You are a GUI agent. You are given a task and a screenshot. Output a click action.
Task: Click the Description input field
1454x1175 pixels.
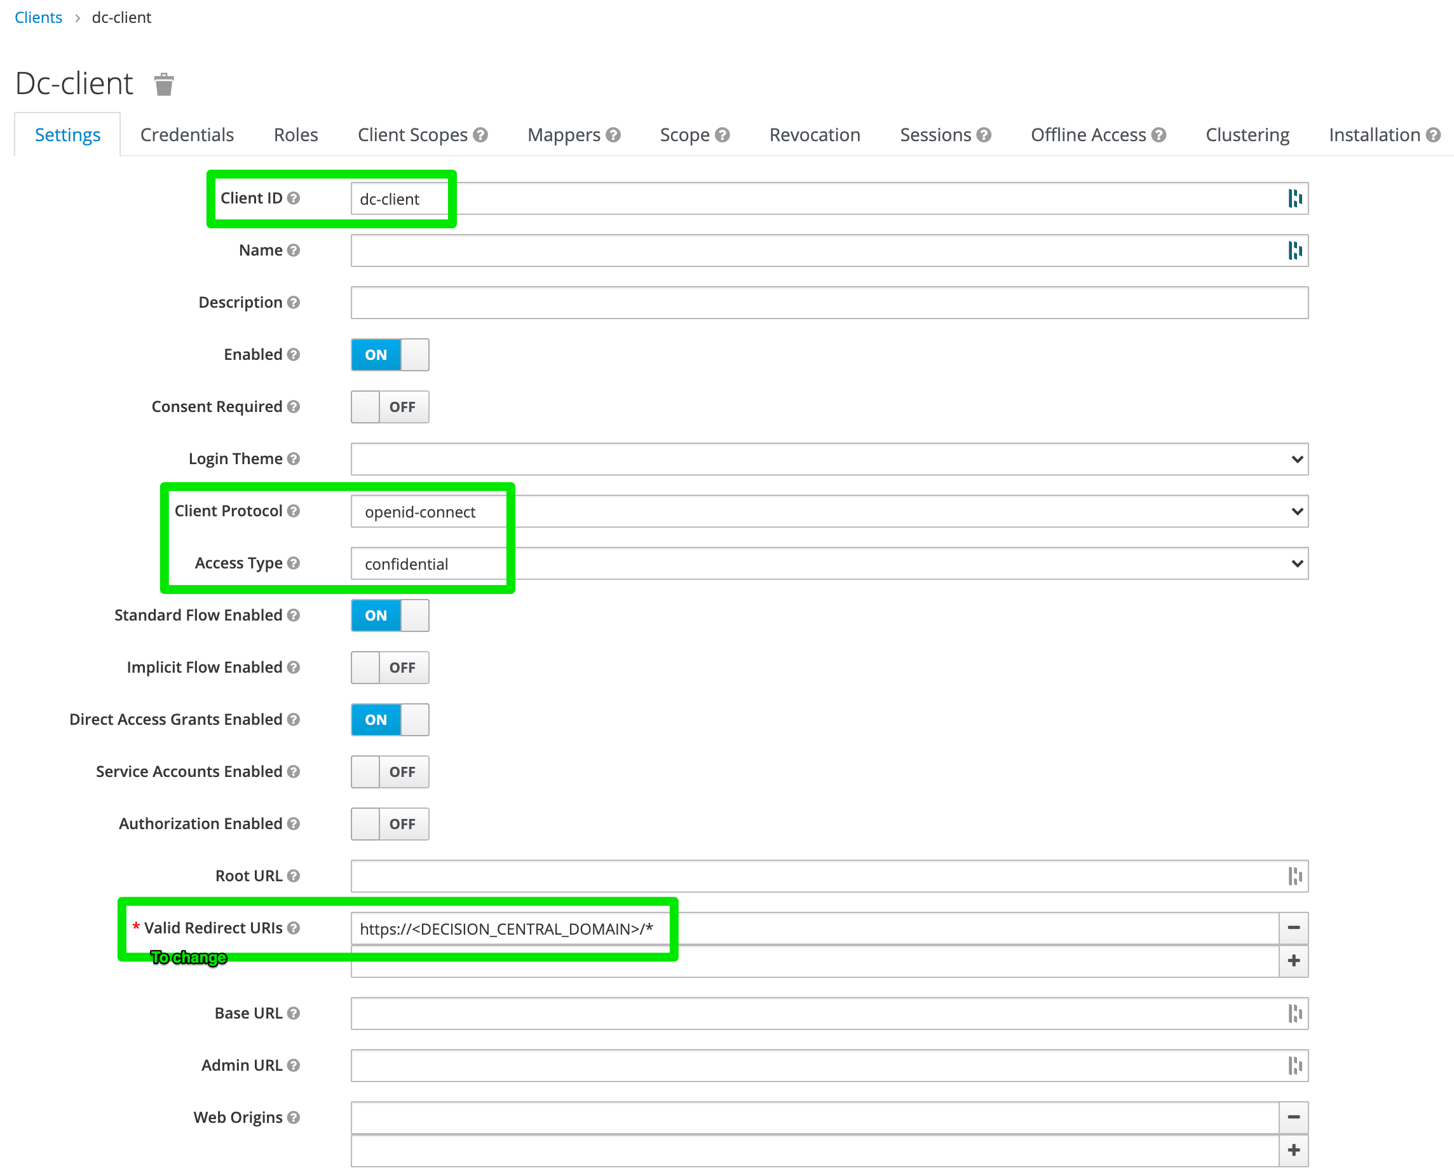coord(829,303)
